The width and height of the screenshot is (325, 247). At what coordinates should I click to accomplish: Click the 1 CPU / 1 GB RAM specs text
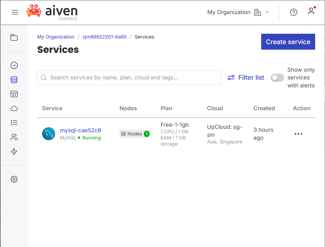174,138
